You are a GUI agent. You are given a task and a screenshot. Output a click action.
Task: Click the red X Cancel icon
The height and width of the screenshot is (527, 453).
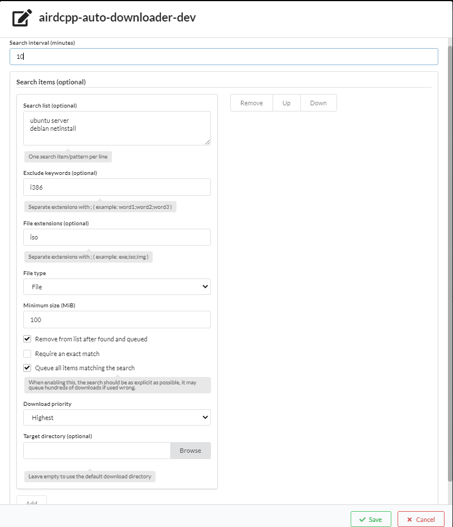coord(410,519)
